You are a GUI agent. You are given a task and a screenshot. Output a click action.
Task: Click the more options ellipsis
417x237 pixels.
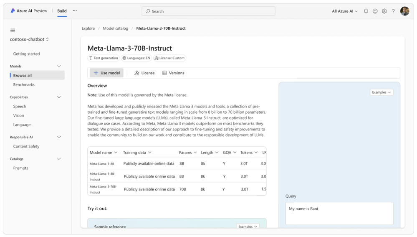click(75, 10)
